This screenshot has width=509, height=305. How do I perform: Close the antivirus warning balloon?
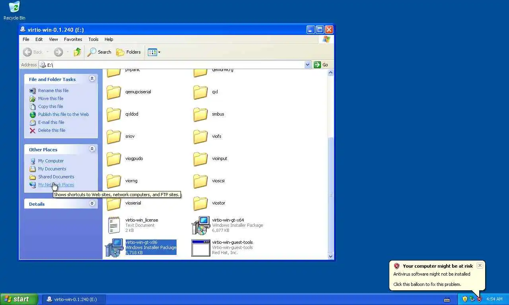tap(480, 265)
